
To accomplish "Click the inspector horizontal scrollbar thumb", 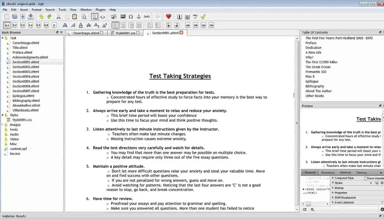I will point(308,204).
